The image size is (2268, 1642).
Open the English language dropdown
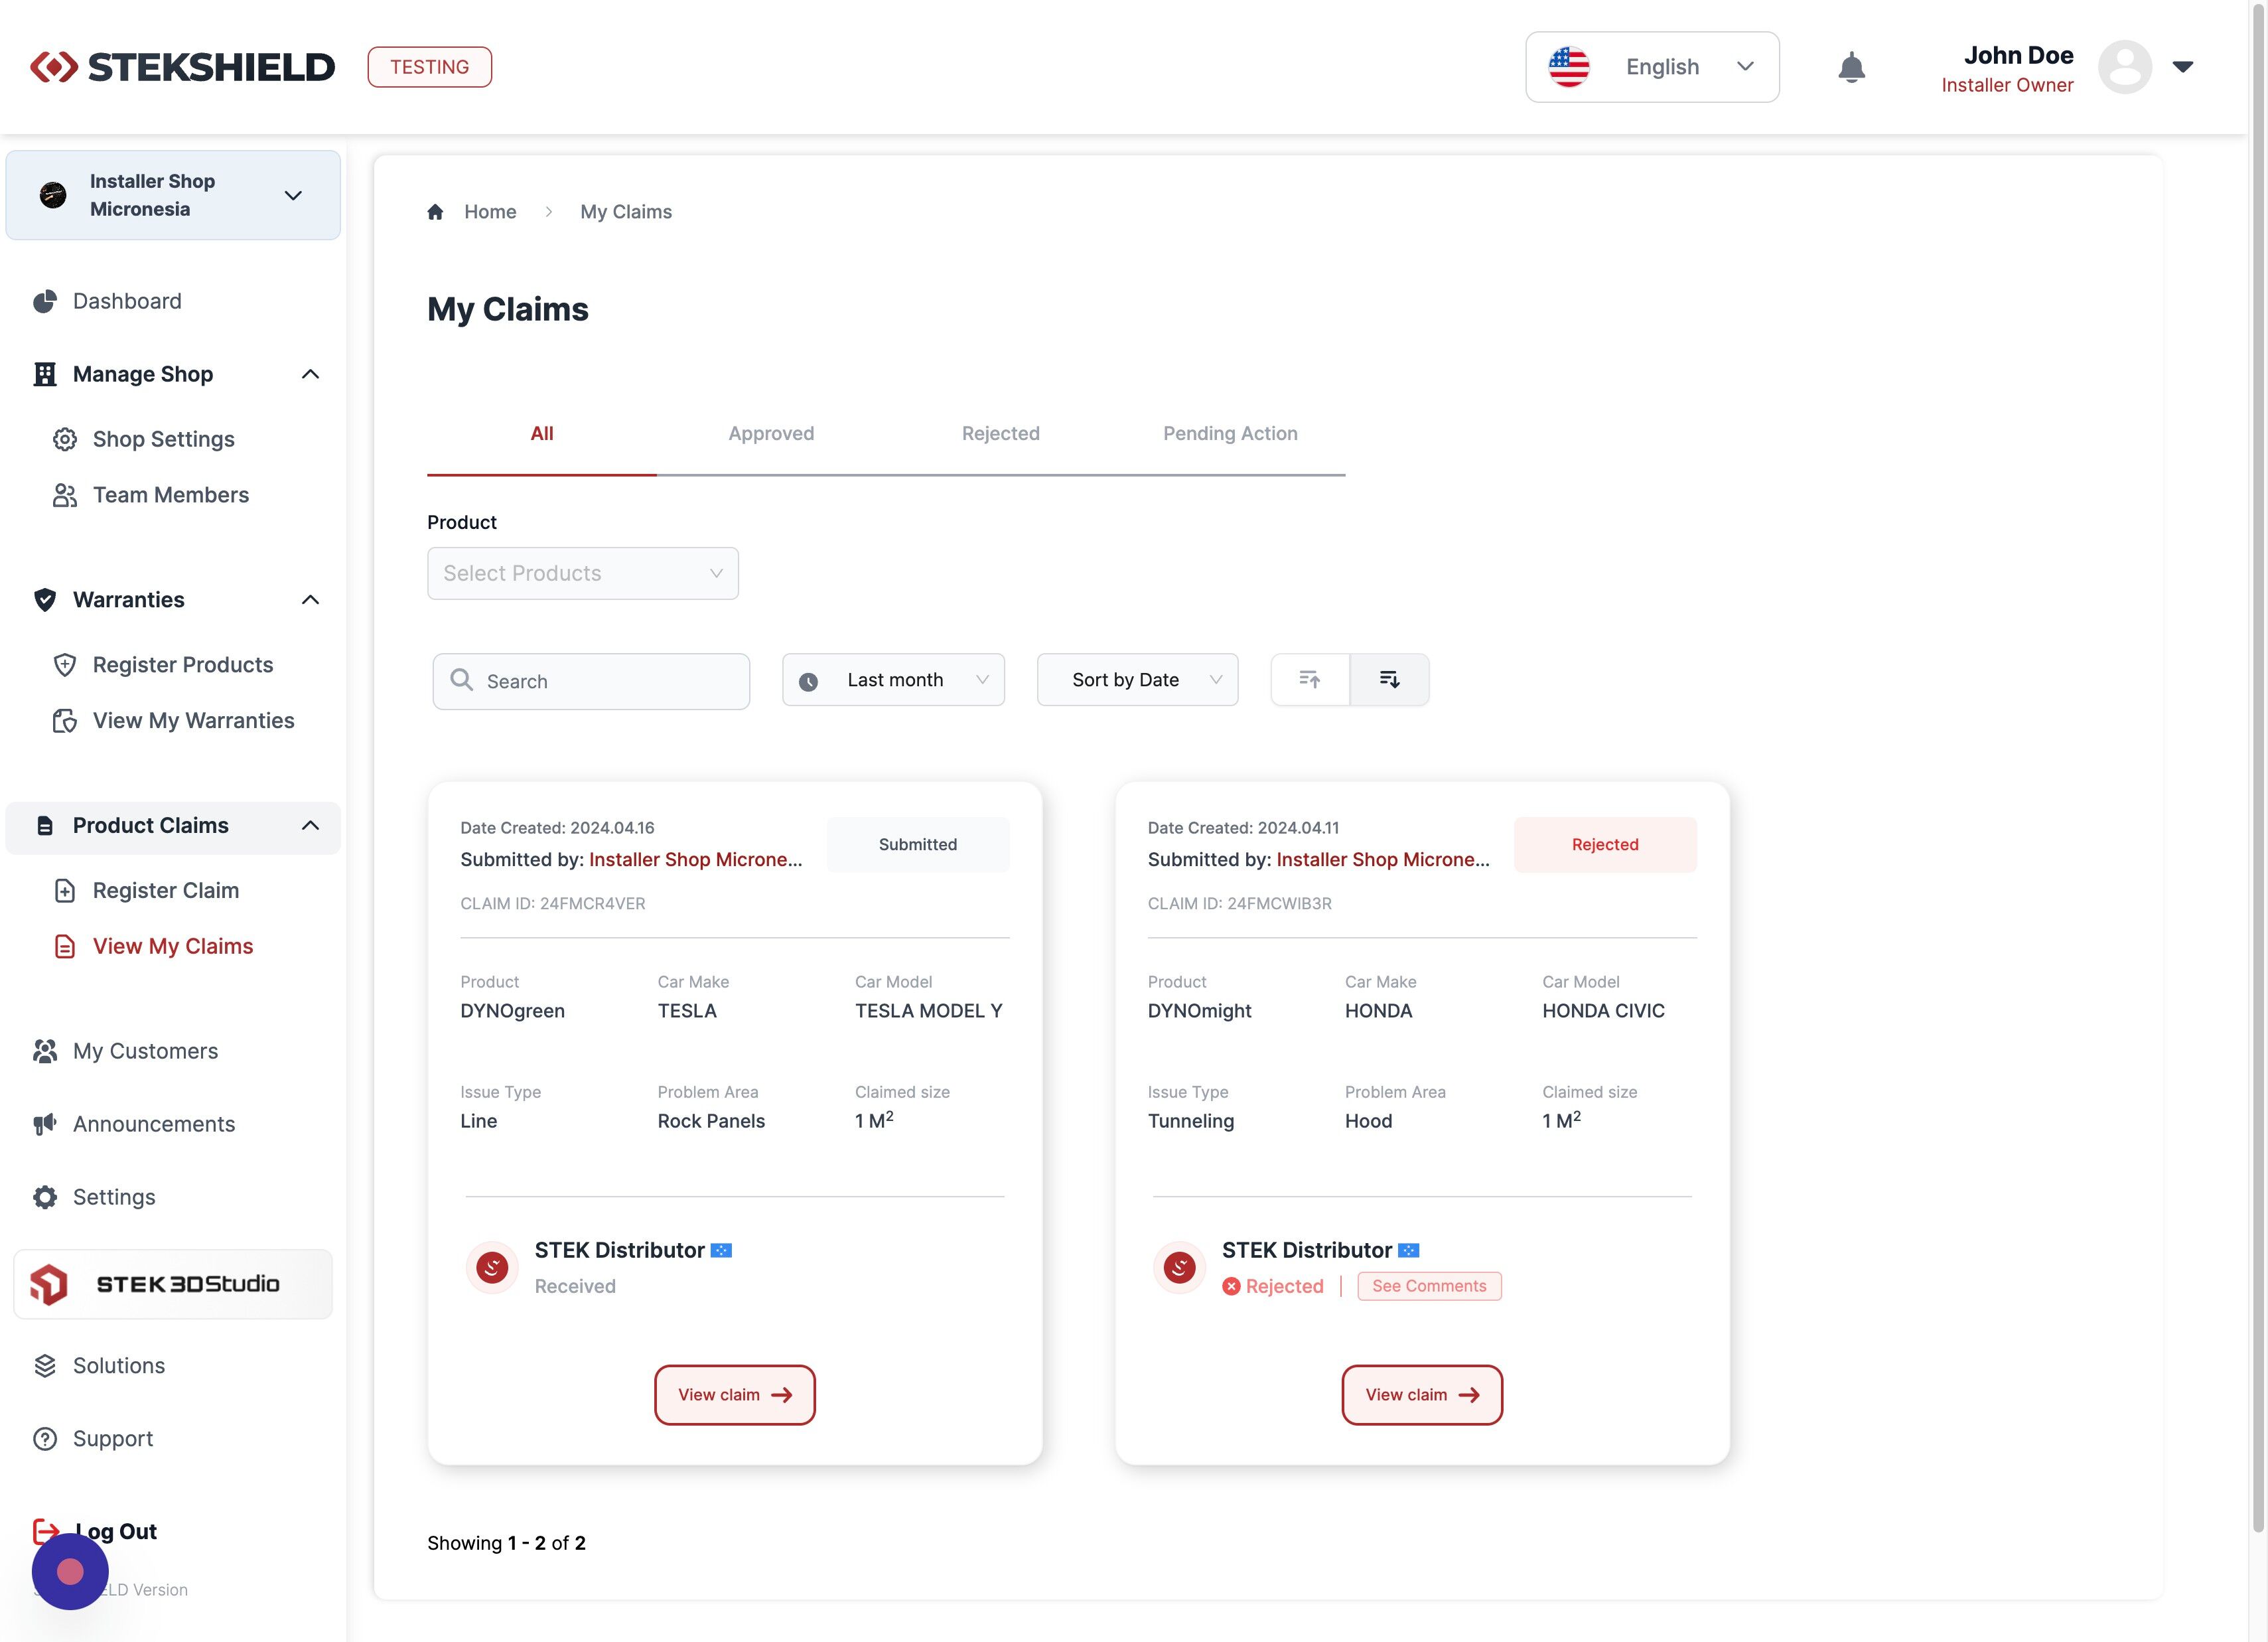(1652, 67)
